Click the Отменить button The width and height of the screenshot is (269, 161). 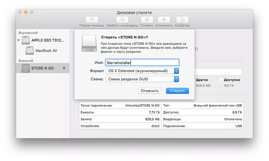(150, 91)
